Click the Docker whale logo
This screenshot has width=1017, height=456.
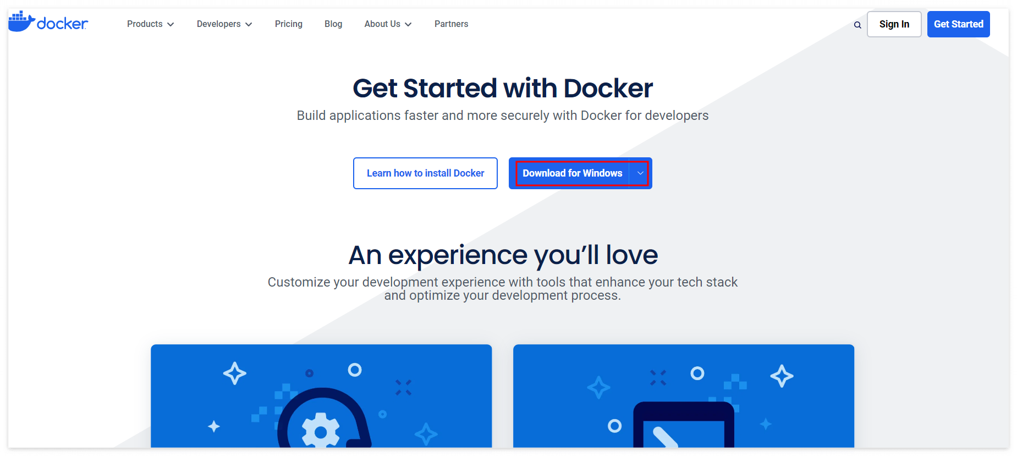click(x=48, y=22)
